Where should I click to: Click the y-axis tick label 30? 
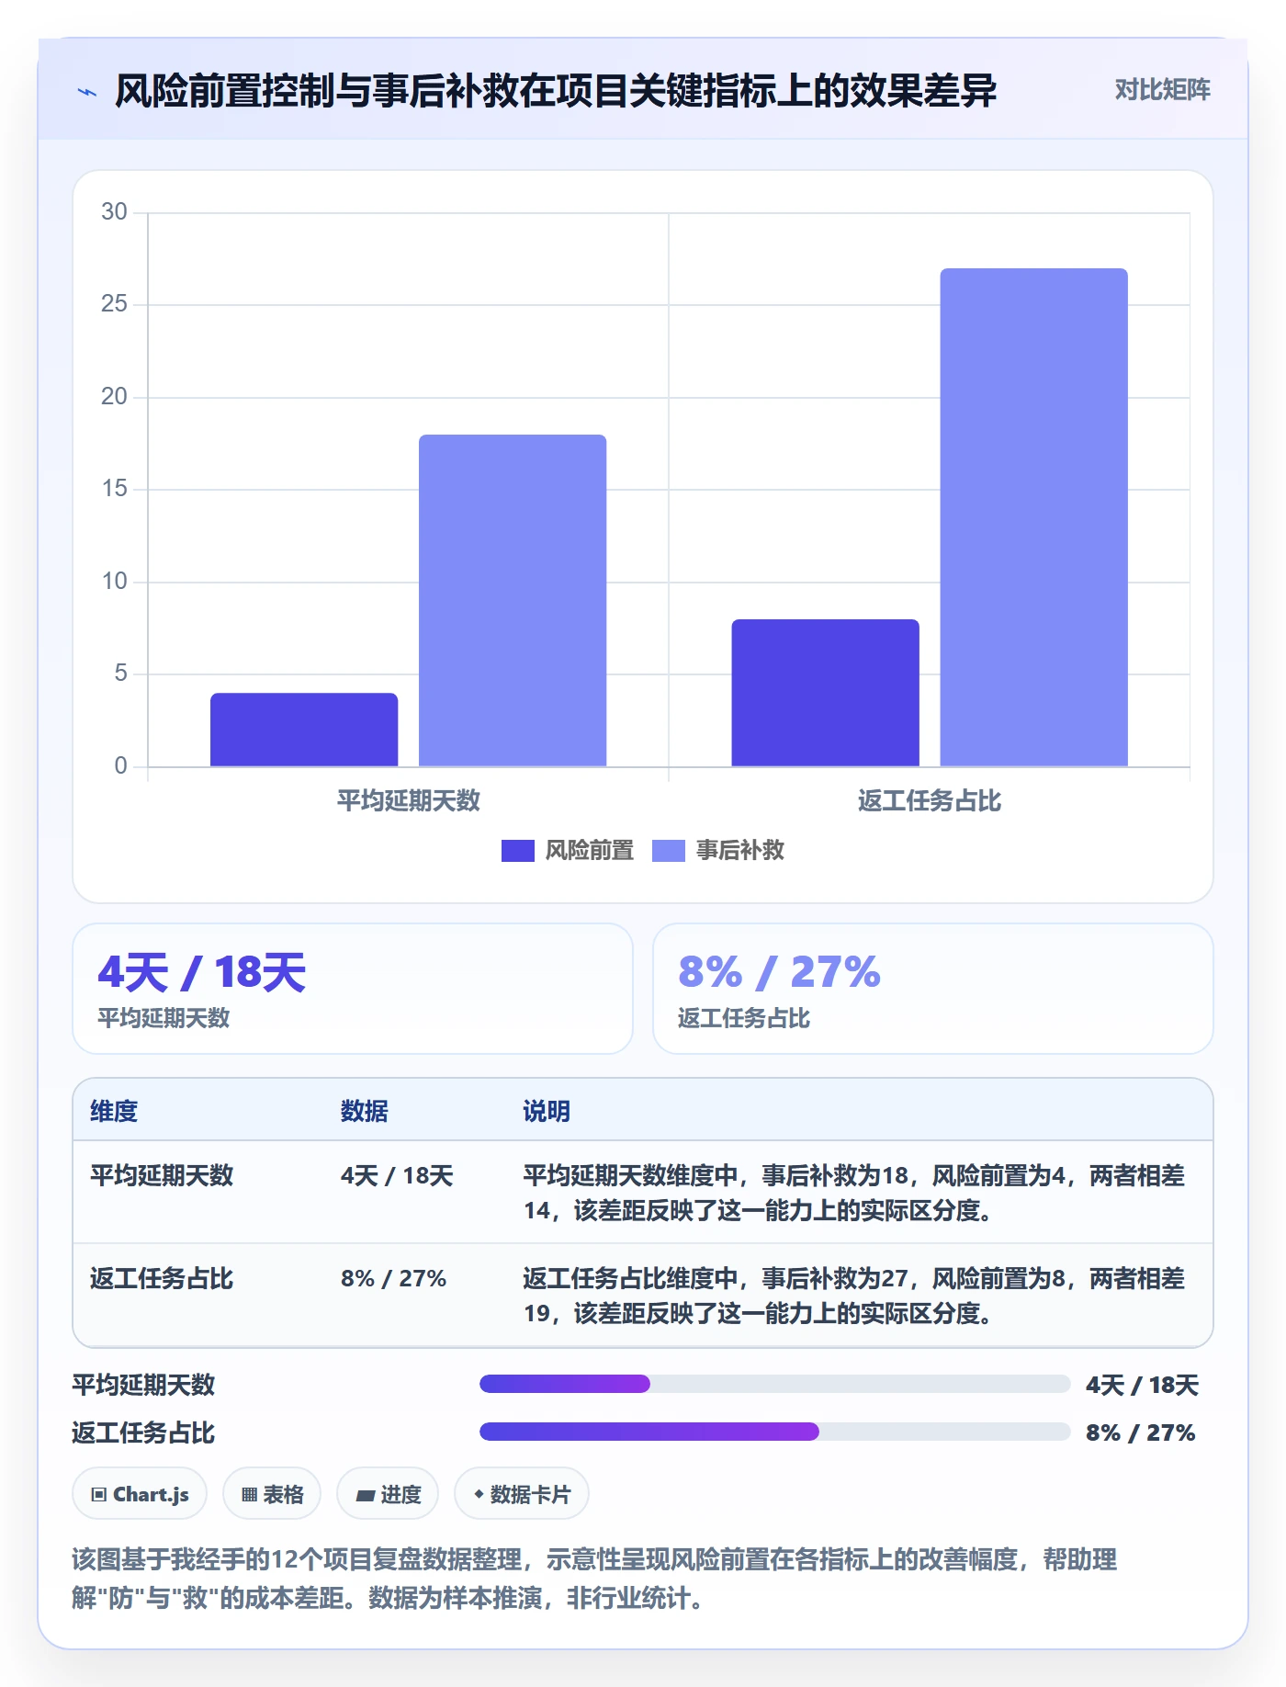point(114,212)
